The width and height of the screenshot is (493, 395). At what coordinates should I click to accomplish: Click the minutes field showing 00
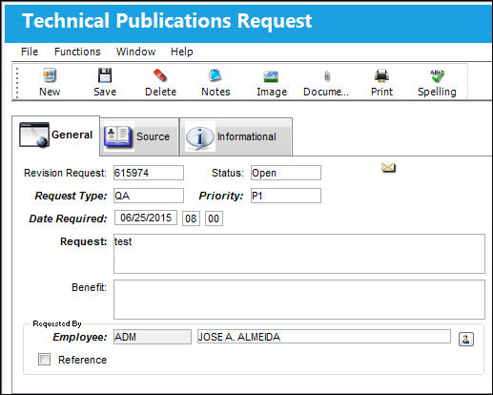tap(214, 218)
